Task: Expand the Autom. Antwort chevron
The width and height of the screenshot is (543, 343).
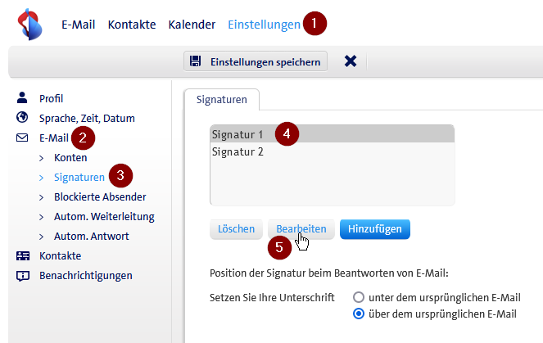Action: 42,236
